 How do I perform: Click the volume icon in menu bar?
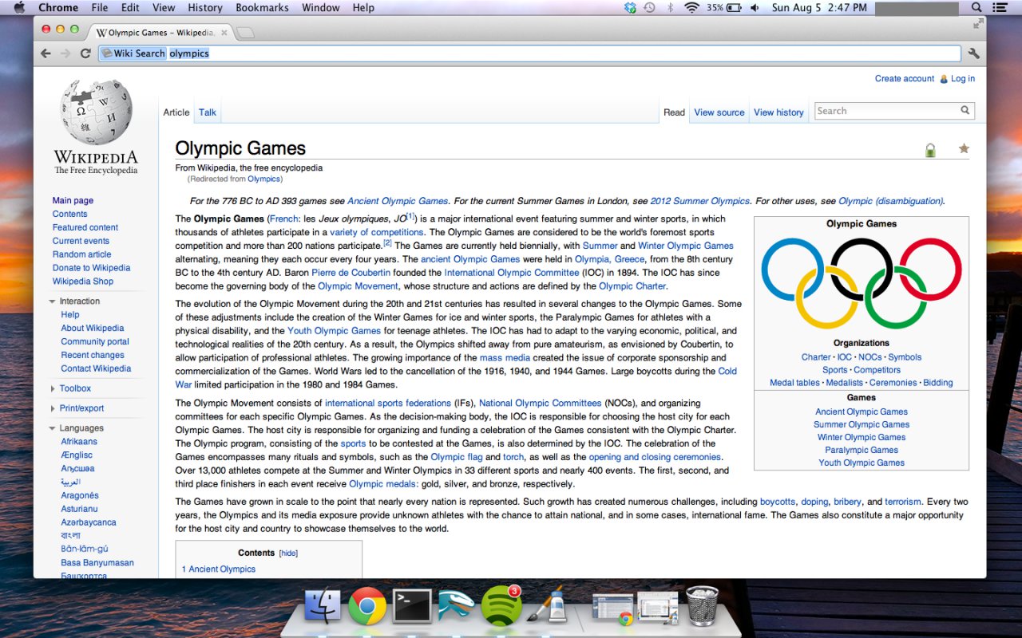click(755, 7)
